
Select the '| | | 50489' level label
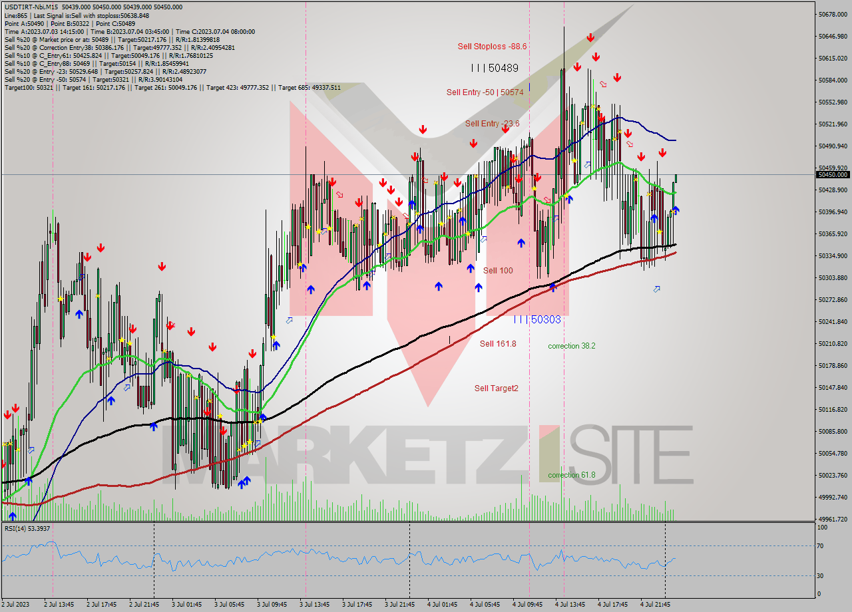[x=494, y=68]
